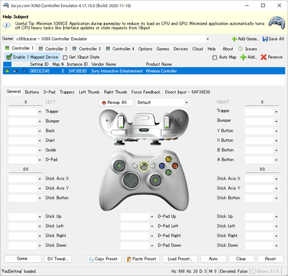Enable the Auto Map checkbox

click(x=215, y=58)
